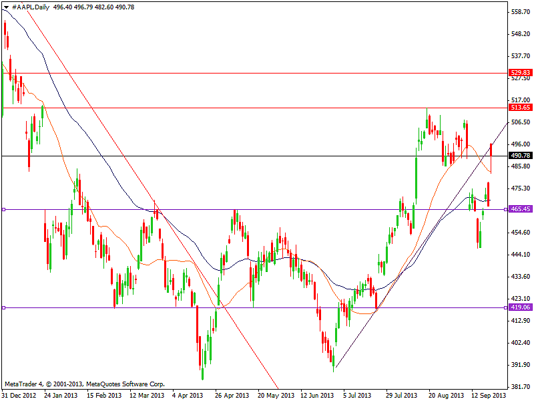Screen dimensions: 534x401
Task: Click the 26 Apr 2013 date label
Action: coord(231,395)
